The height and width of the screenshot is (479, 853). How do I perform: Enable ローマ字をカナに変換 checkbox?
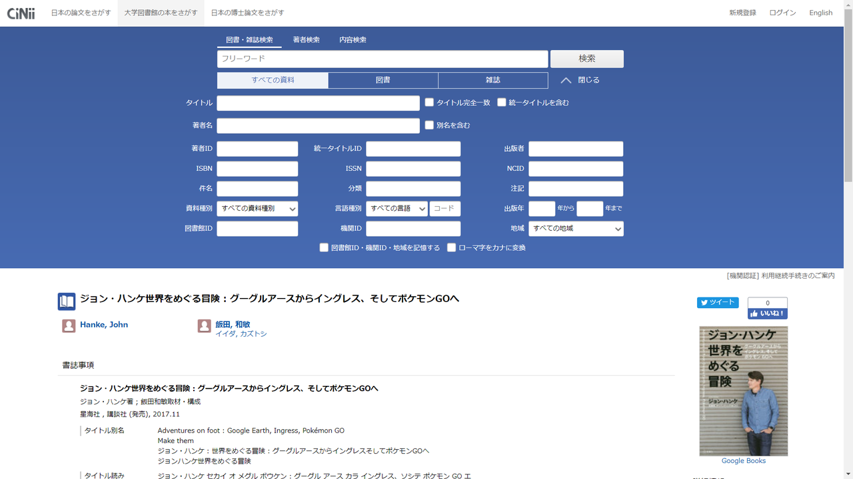pyautogui.click(x=451, y=247)
